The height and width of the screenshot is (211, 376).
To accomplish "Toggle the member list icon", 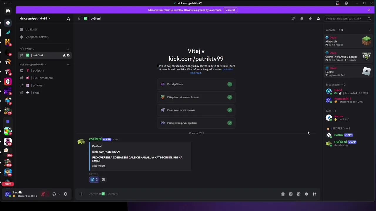I will (x=318, y=18).
